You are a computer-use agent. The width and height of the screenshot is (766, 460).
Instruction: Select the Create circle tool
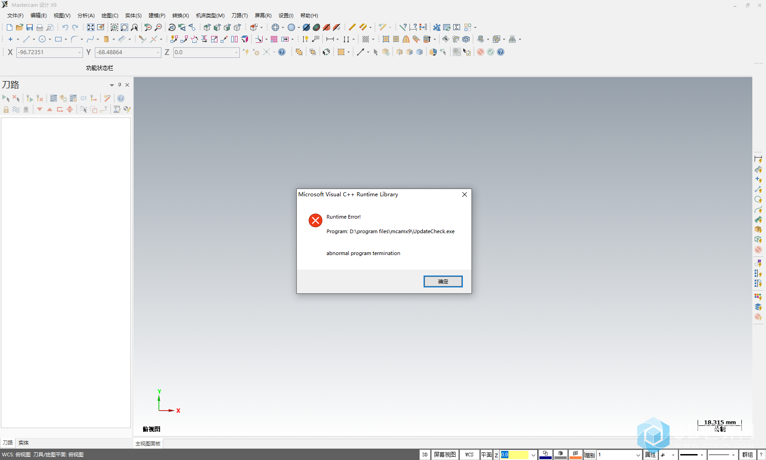point(42,39)
